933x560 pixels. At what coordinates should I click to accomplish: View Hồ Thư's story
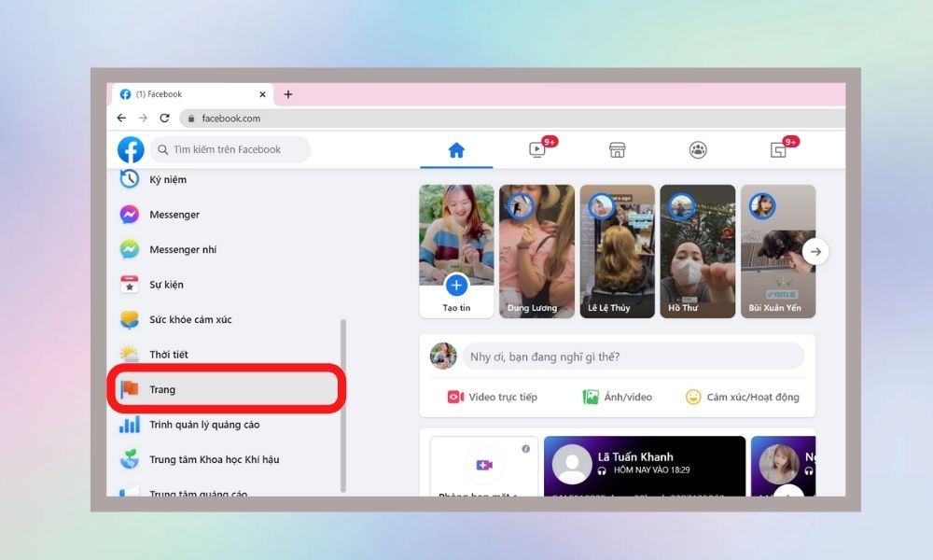pyautogui.click(x=697, y=251)
